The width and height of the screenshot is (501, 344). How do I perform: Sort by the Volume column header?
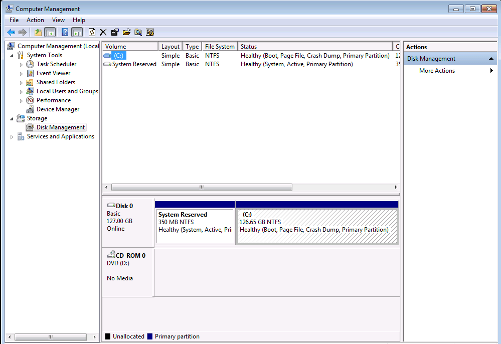click(130, 46)
